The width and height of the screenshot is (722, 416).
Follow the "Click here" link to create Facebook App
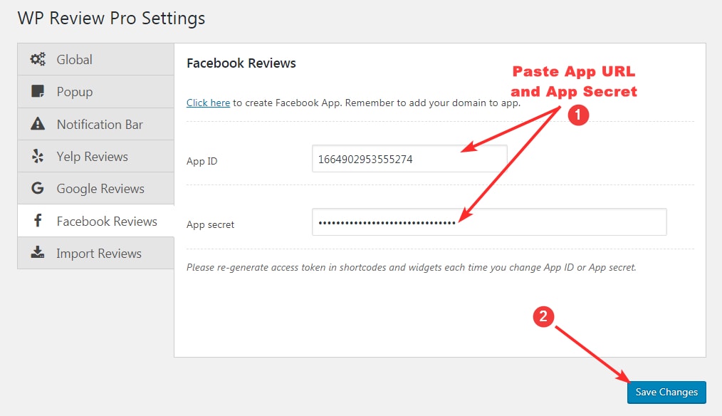click(x=208, y=103)
